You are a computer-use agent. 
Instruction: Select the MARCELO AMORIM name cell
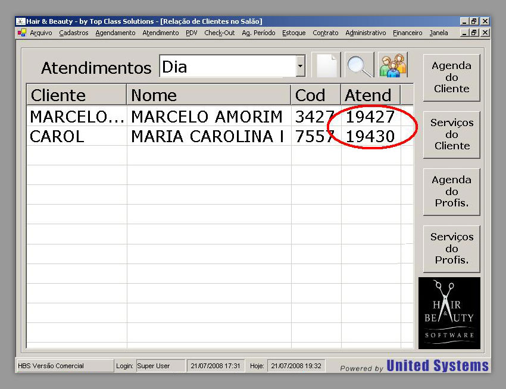(x=209, y=117)
